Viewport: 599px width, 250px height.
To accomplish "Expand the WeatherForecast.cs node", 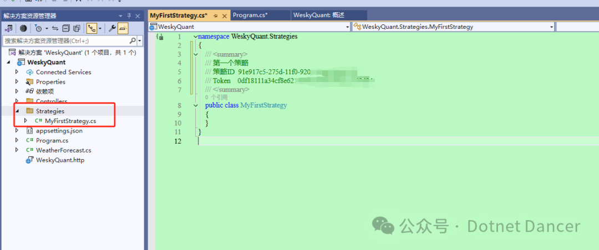I will pos(17,150).
